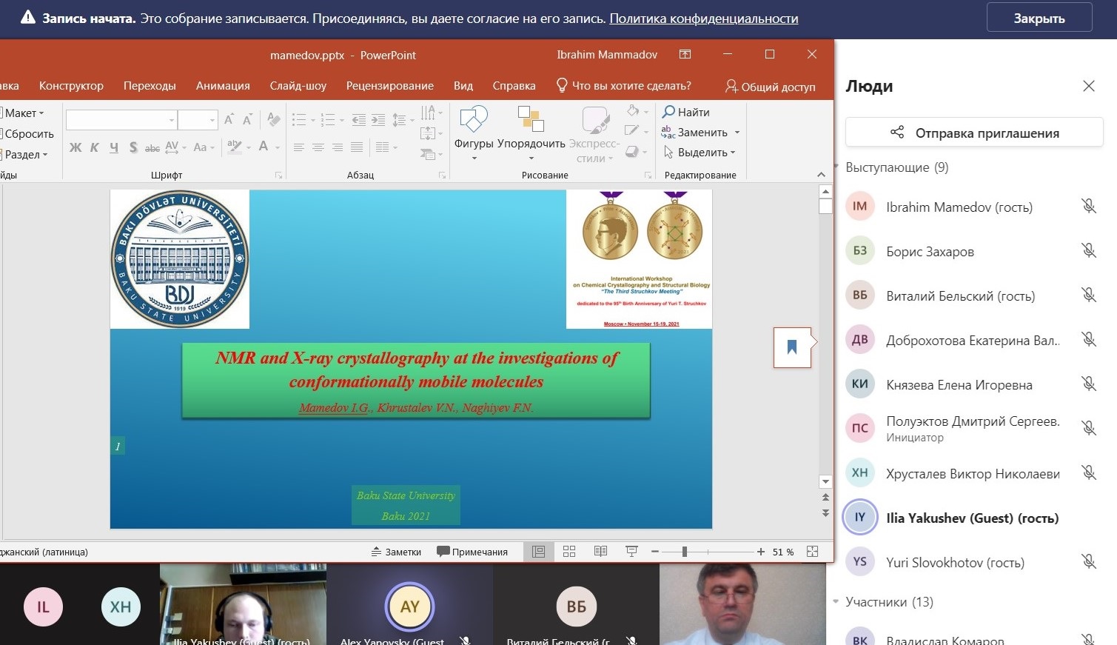Click the Find (Найти) magnifier icon
The image size is (1117, 645).
[668, 112]
